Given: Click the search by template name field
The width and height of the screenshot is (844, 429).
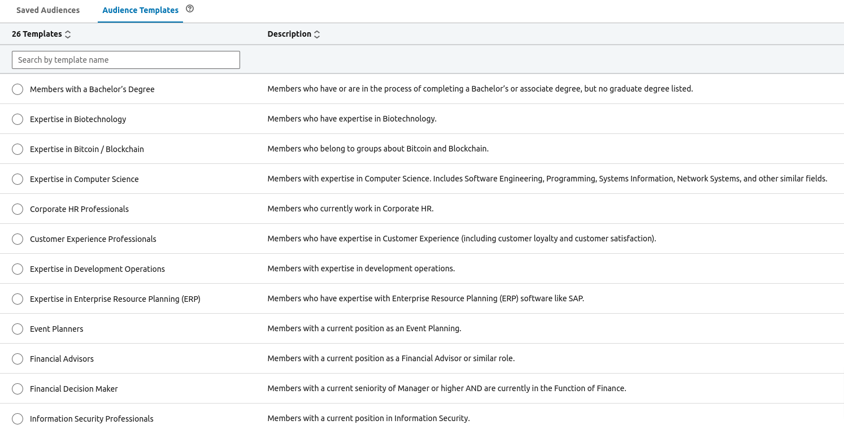Looking at the screenshot, I should (125, 59).
